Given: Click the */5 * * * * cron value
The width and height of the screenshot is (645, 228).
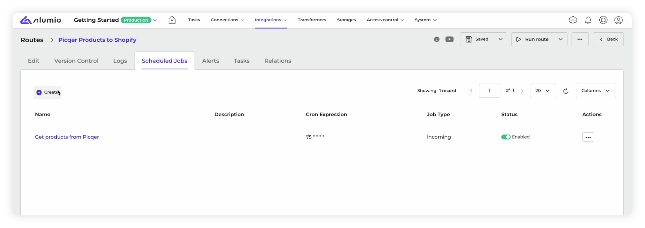Looking at the screenshot, I should [x=315, y=137].
